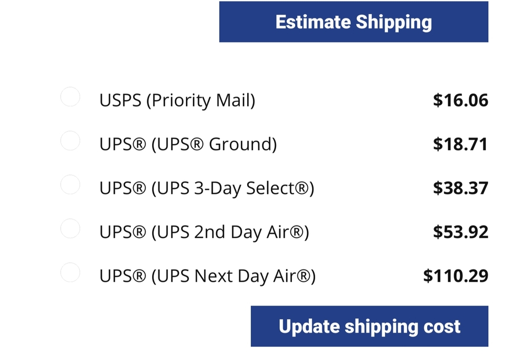Pick the UPS 2nd Day Air radio button
This screenshot has width=528, height=362.
(70, 229)
